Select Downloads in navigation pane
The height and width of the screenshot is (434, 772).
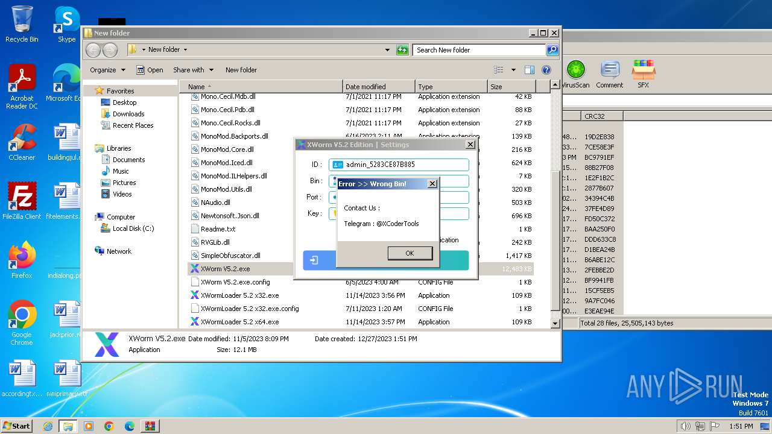128,114
